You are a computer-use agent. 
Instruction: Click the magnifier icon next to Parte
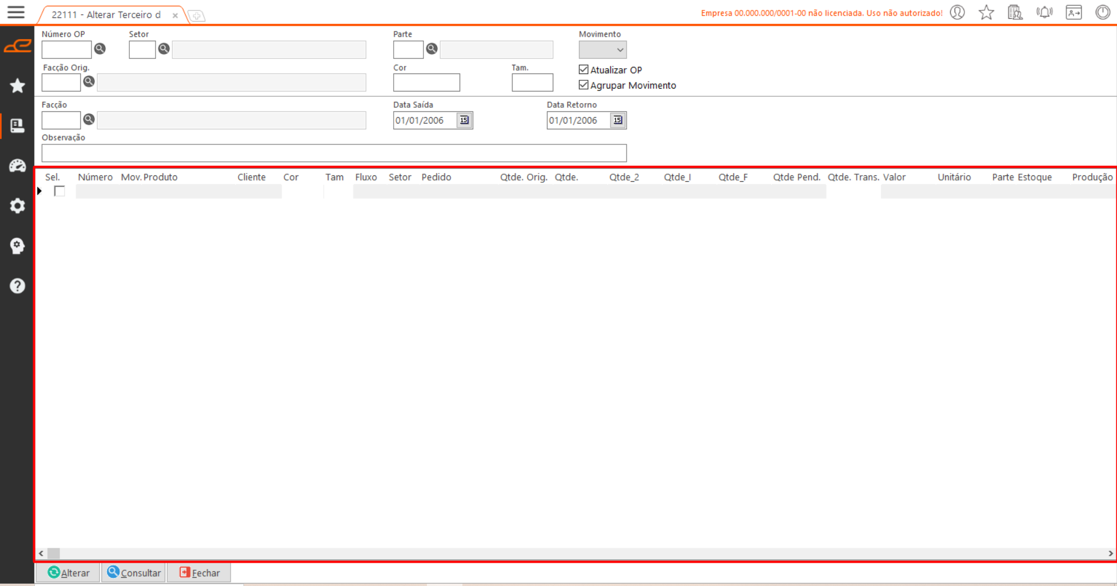(x=432, y=49)
